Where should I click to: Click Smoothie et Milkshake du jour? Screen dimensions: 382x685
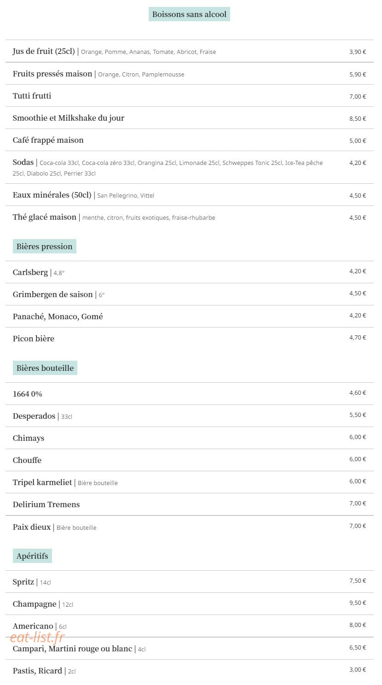(190, 118)
